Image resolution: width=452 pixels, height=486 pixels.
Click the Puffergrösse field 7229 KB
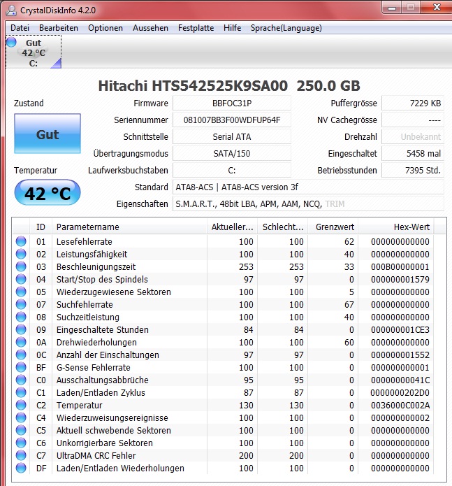[413, 103]
